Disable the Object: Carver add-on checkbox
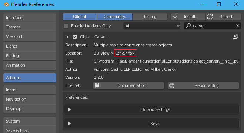The width and height of the screenshot is (244, 133). coord(75,37)
